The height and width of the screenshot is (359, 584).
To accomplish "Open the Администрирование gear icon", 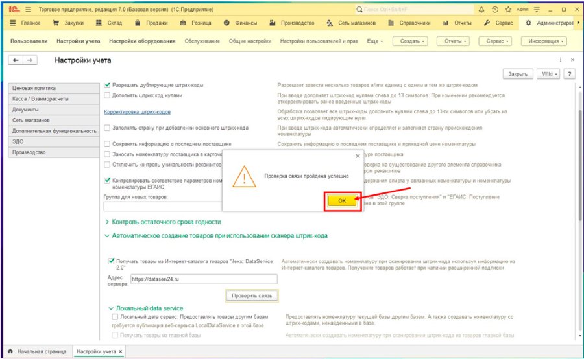I will [528, 23].
